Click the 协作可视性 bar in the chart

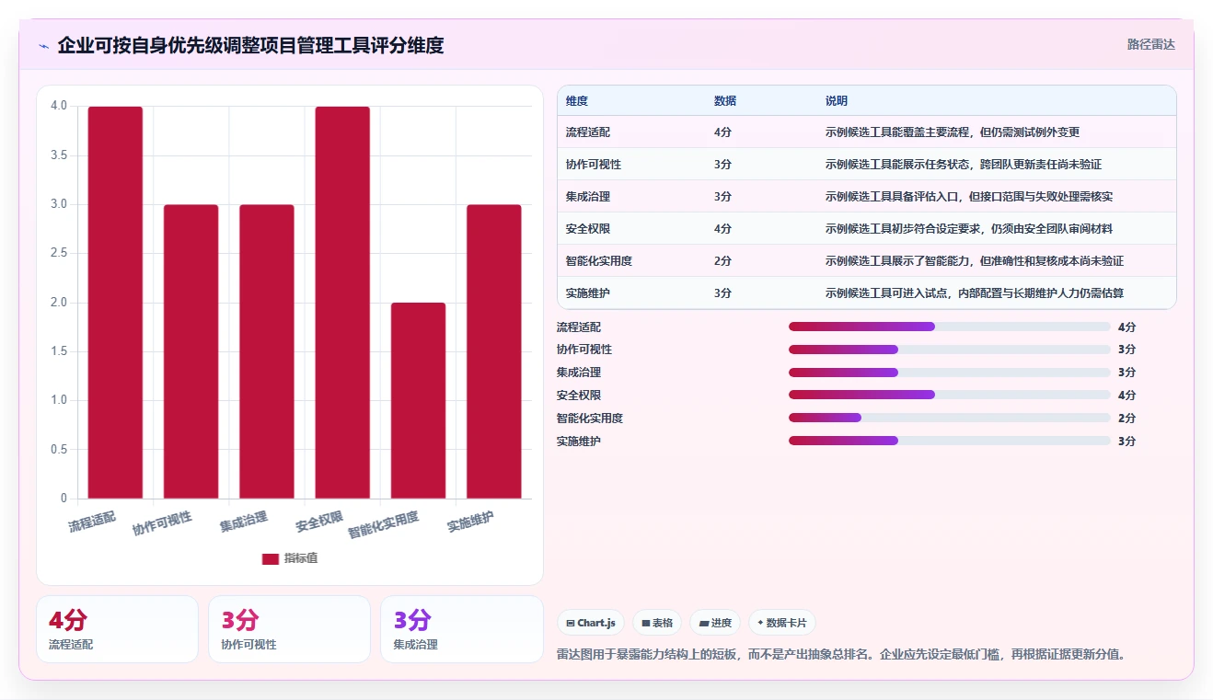tap(191, 351)
